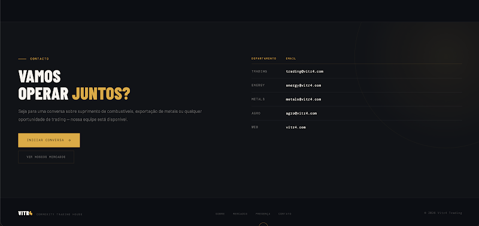This screenshot has height=226, width=479.
Task: Click the Departamento column header
Action: tap(263, 59)
